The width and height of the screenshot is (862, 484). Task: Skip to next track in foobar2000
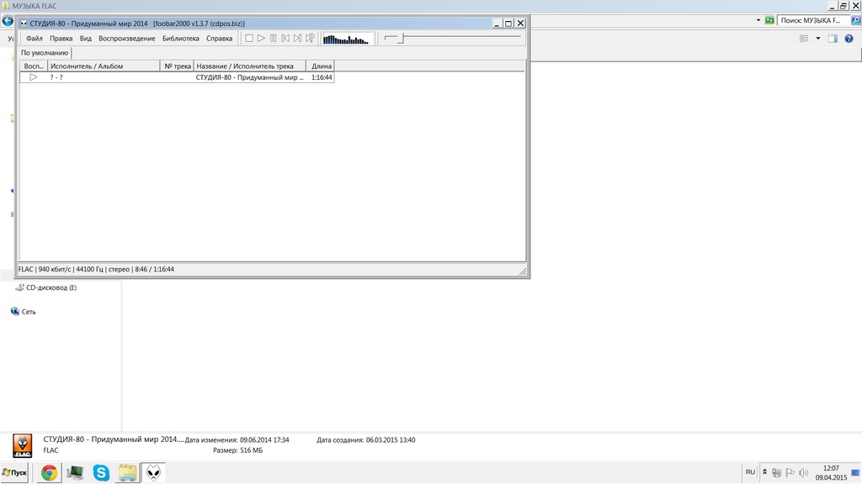pyautogui.click(x=297, y=39)
